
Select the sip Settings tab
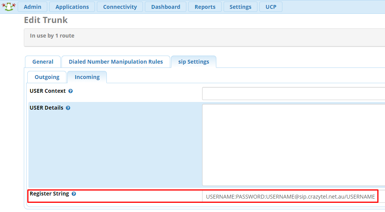(x=194, y=62)
